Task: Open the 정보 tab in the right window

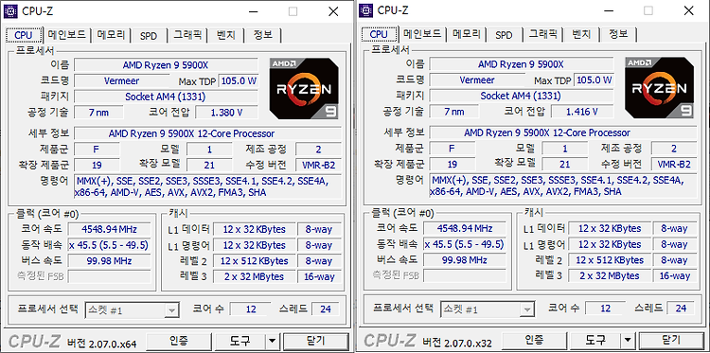Action: 617,34
